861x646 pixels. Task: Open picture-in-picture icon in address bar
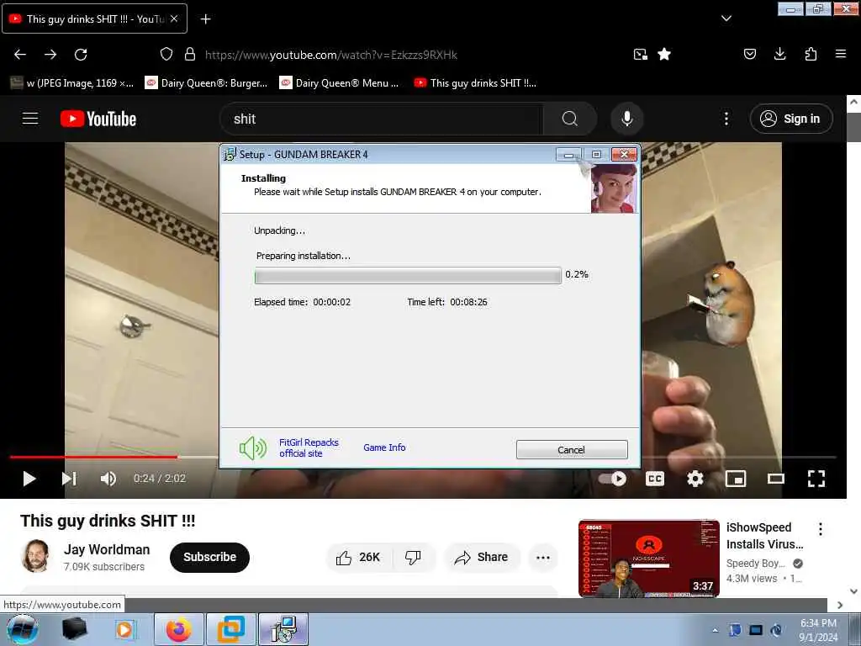point(640,55)
